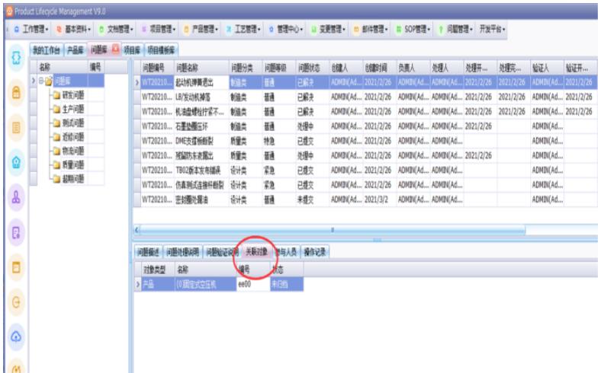This screenshot has height=373, width=601.
Task: Open the 工作管理 dropdown menu
Action: pyautogui.click(x=33, y=29)
